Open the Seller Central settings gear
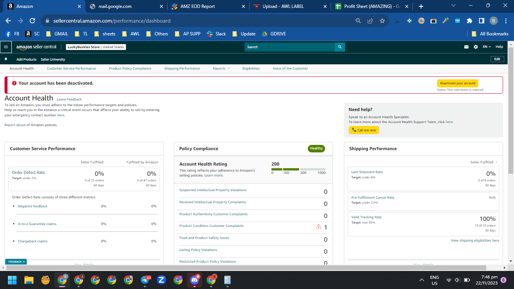Viewport: 514px width, 289px height. [476, 47]
